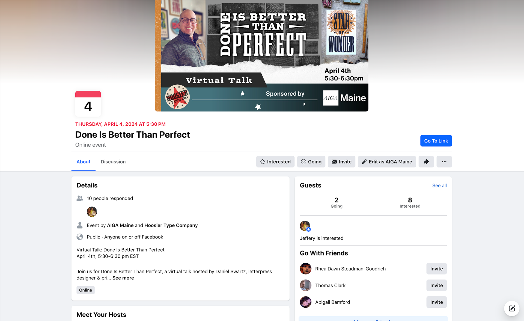Click the event title Done Is Better Than Perfect
The width and height of the screenshot is (524, 321).
click(x=132, y=135)
